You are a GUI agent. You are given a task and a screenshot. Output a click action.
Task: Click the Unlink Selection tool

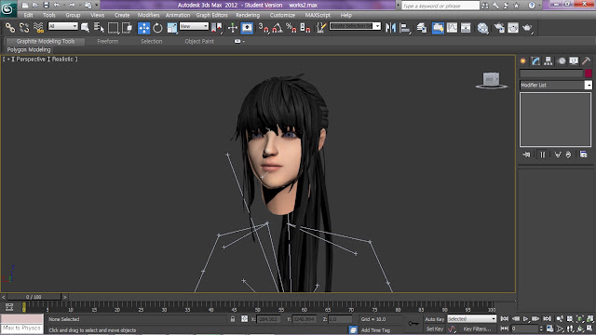point(24,28)
